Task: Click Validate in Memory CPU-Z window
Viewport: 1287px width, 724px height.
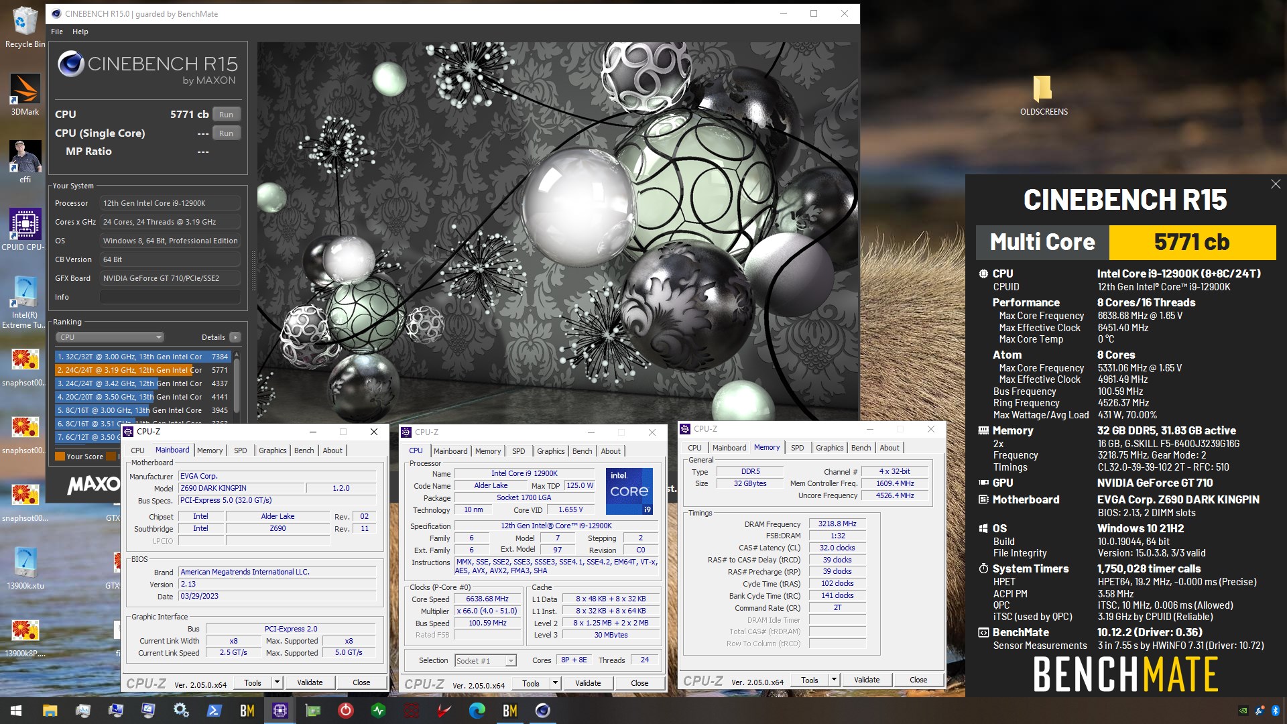Action: point(867,680)
